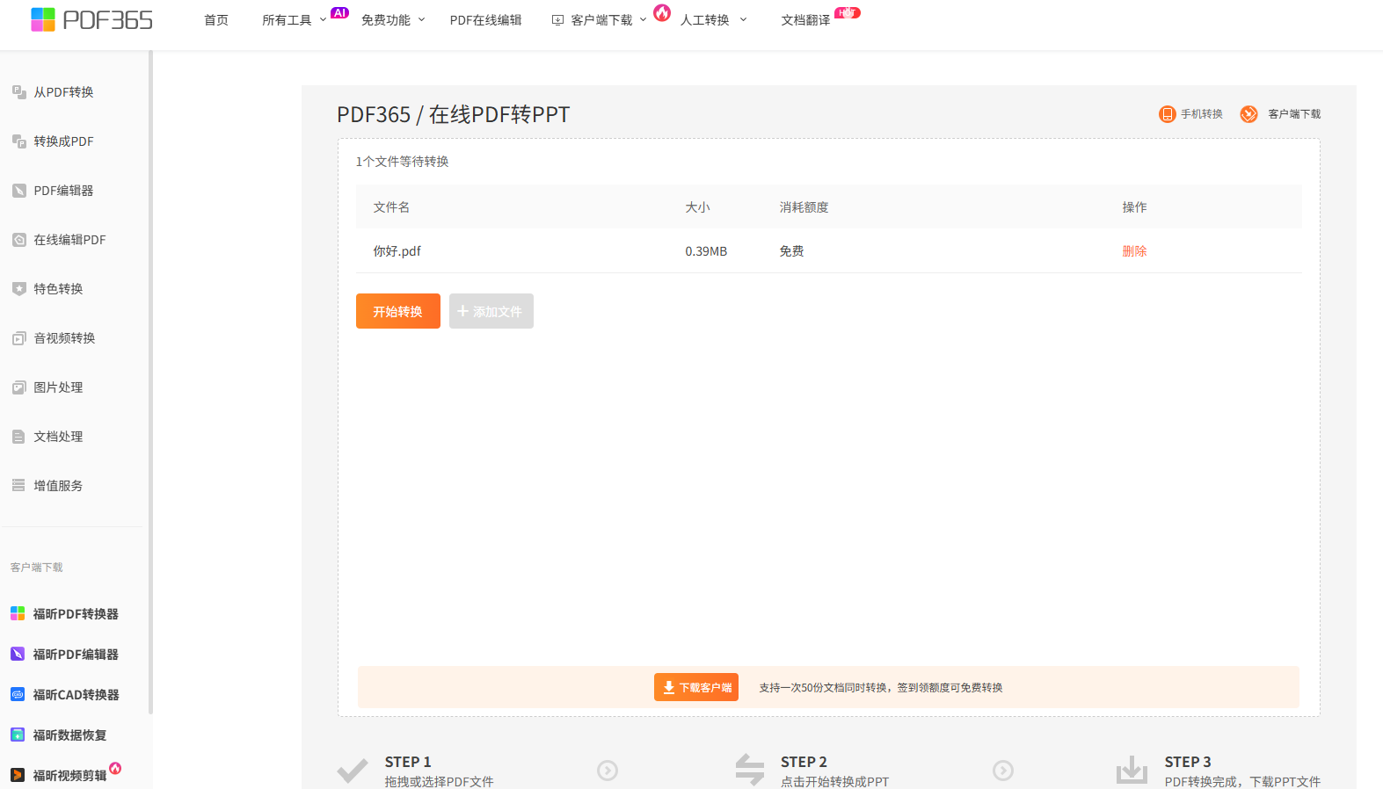The height and width of the screenshot is (789, 1383).
Task: Click the 消耗额度 column header
Action: tap(804, 207)
